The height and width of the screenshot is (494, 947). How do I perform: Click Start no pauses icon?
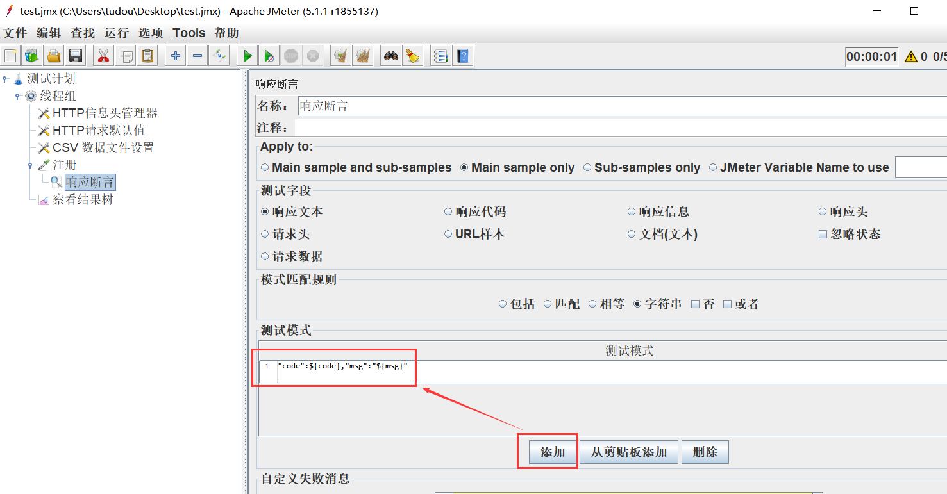coord(269,56)
